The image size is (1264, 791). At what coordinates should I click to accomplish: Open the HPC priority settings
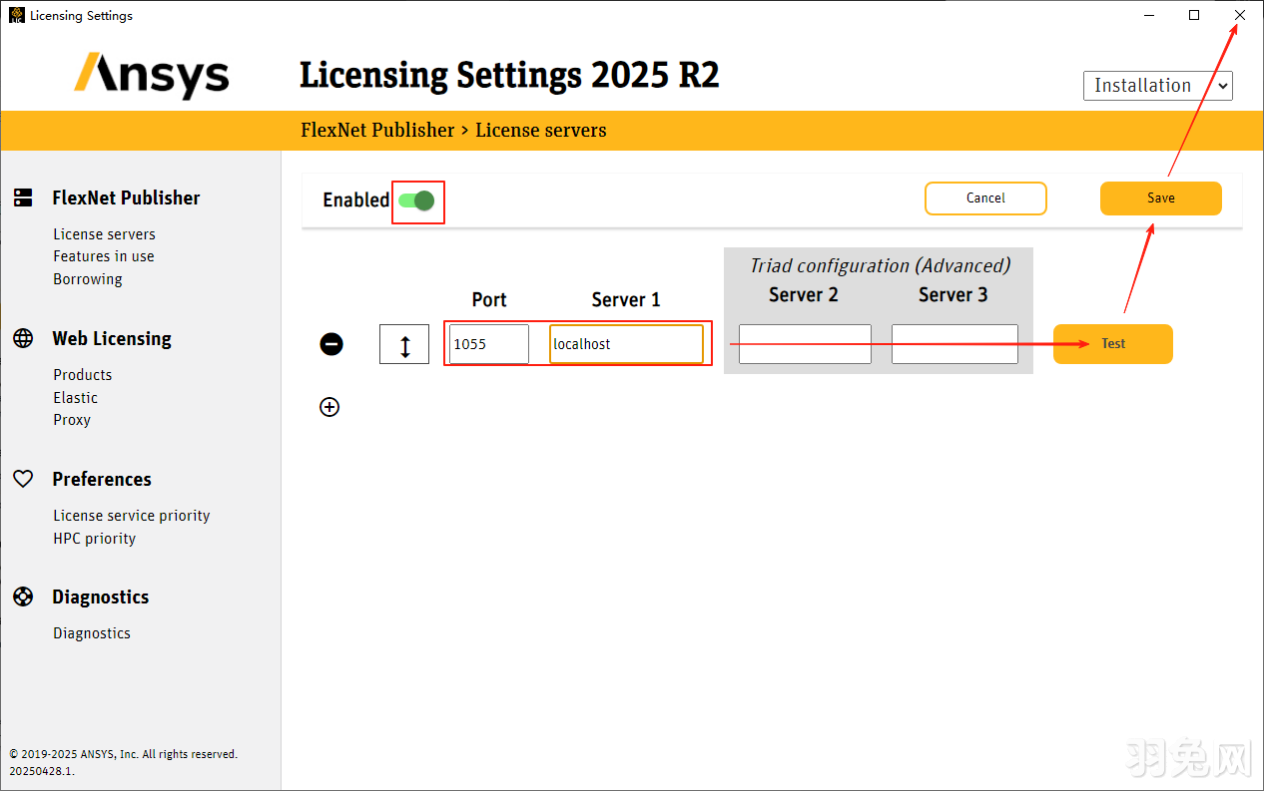click(94, 538)
